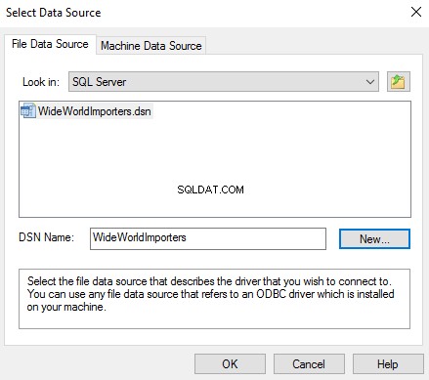Viewport: 429px width, 380px height.
Task: Click the "DSN Name:" label
Action: [47, 237]
